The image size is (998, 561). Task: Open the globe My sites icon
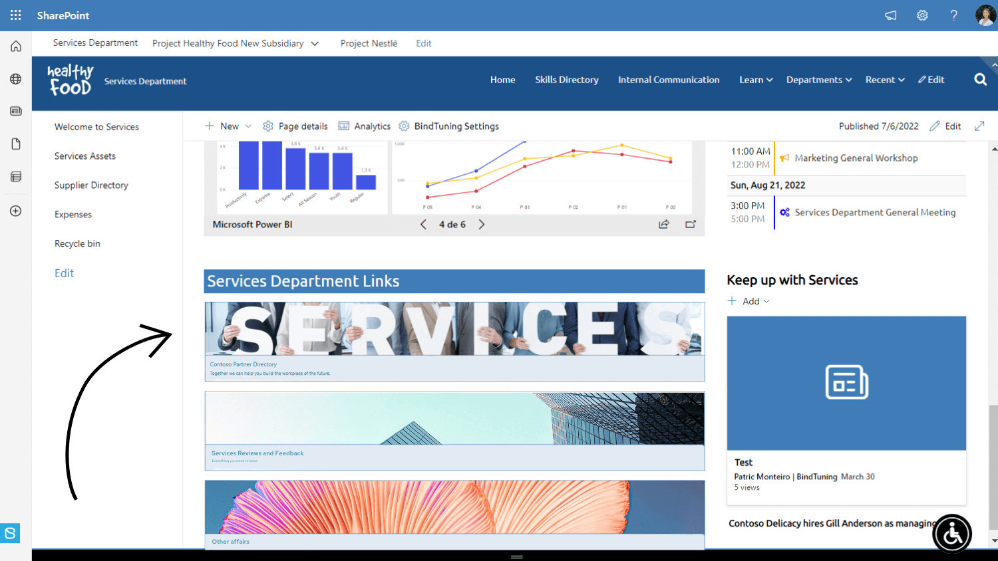click(16, 79)
